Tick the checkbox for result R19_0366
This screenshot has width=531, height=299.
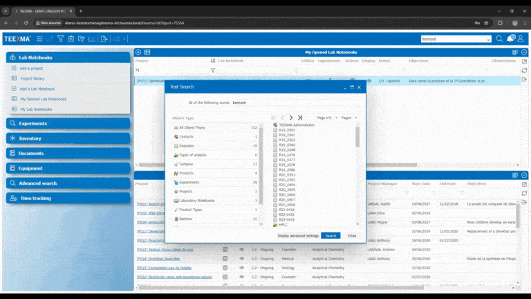tap(275, 145)
